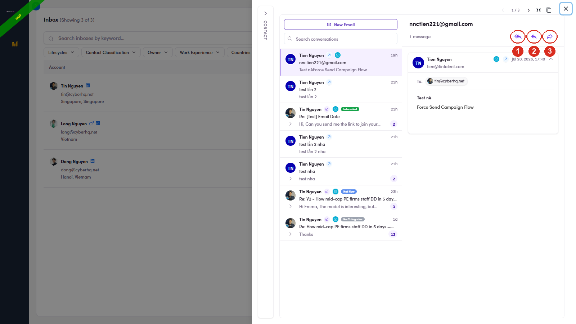This screenshot has height=324, width=576.
Task: Open the 'Re: V2 – How mid-cap PE' conversation
Action: coord(341,199)
